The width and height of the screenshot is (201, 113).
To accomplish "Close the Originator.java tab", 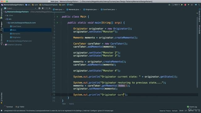I will pos(98,9).
